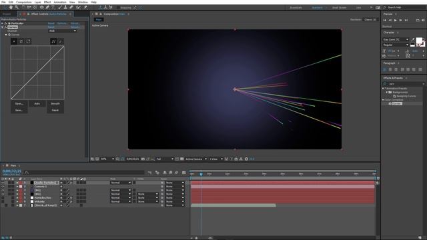
Task: Select the Unified Camera tool
Action: pyautogui.click(x=29, y=7)
